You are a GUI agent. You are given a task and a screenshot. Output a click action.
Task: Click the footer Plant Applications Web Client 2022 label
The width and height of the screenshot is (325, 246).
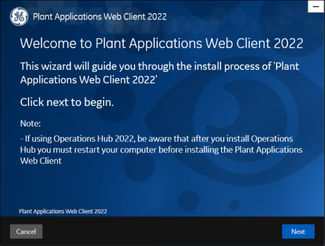(x=63, y=211)
